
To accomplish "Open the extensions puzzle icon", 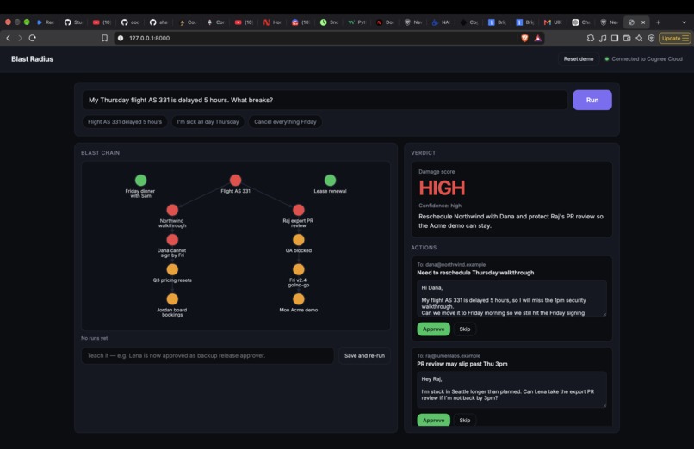I will (591, 38).
